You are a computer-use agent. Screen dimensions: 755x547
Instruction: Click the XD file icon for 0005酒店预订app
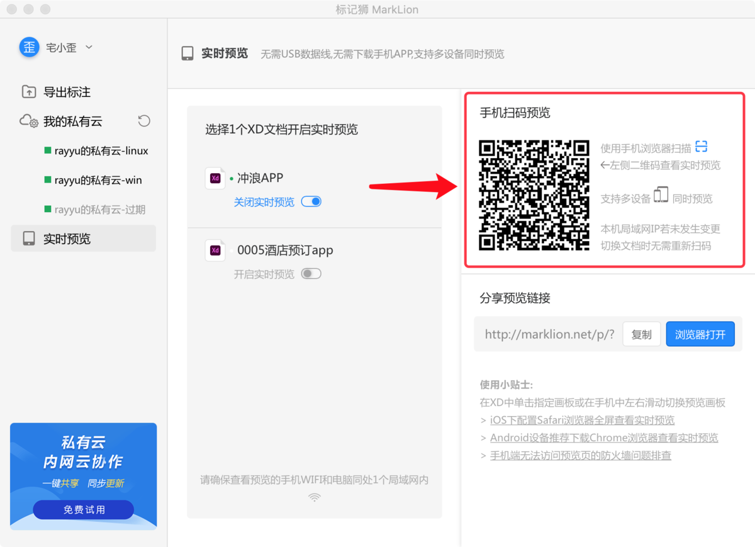(x=215, y=251)
